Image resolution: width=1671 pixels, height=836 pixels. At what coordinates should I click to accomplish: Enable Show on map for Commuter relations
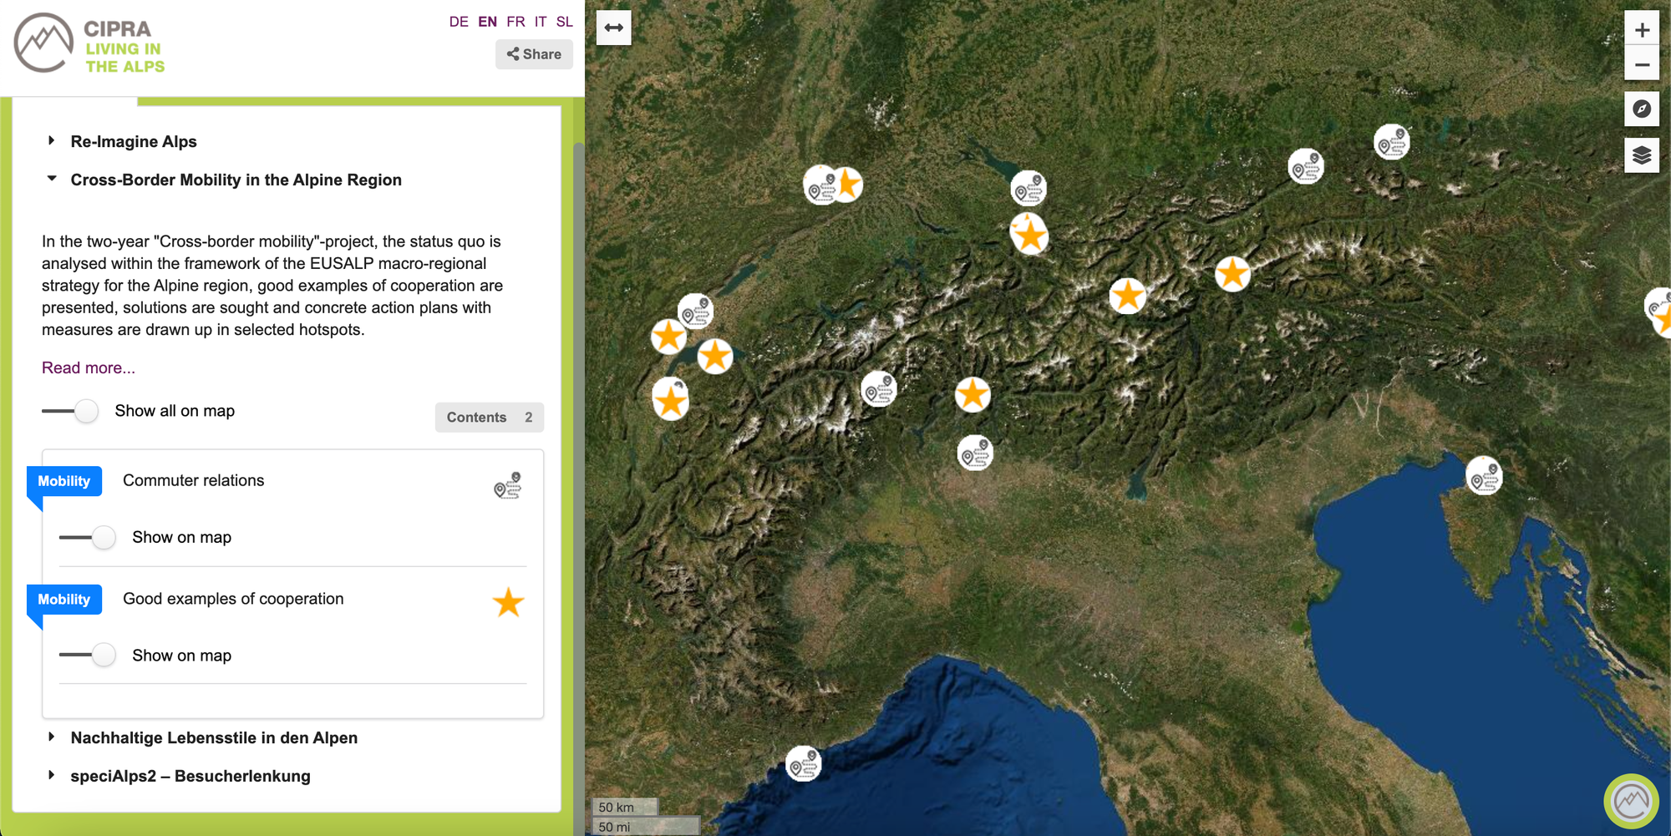(x=89, y=537)
